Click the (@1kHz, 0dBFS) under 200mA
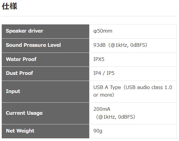This screenshot has height=141, width=179. click(116, 117)
